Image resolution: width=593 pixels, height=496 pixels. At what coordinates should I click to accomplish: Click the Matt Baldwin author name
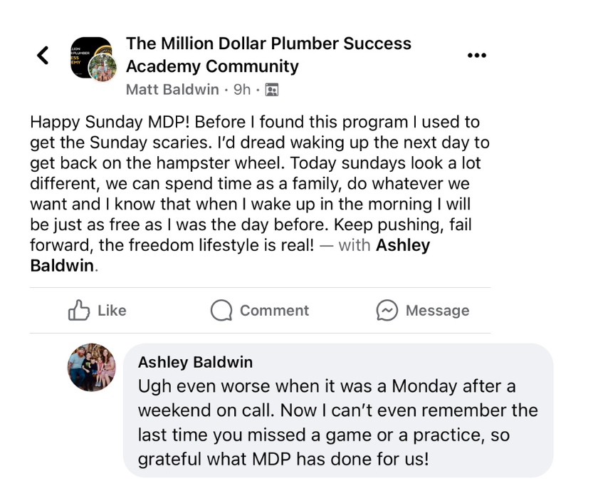(172, 90)
